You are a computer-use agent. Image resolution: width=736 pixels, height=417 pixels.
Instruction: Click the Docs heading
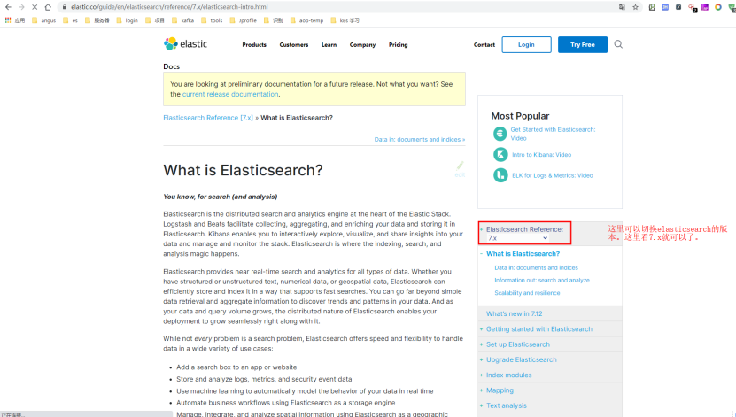point(171,66)
